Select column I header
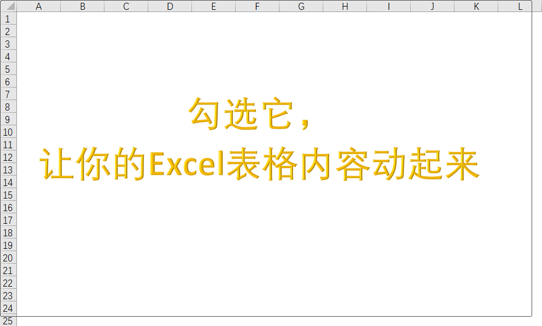The image size is (542, 326). 389,6
